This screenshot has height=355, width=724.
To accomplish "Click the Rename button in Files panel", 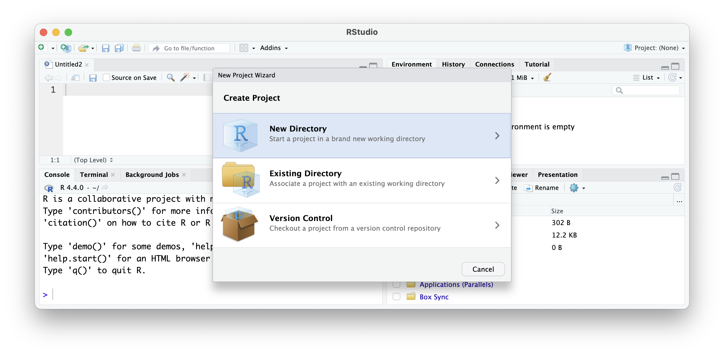I will (x=544, y=188).
